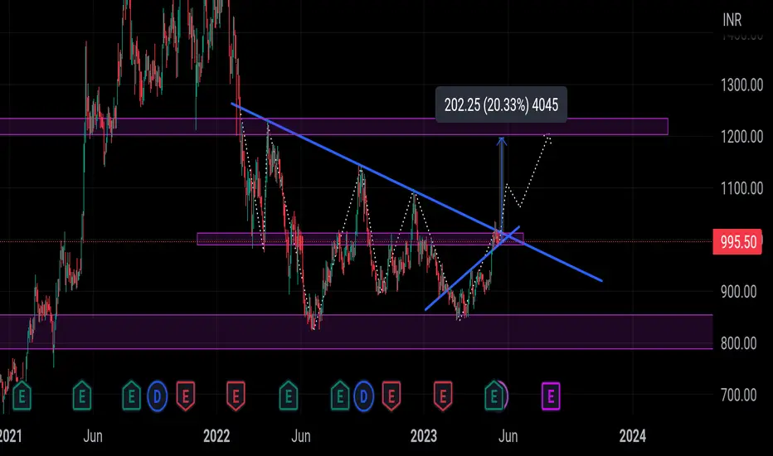
Task: Select the short ascending blue trendline
Action: coord(472,268)
